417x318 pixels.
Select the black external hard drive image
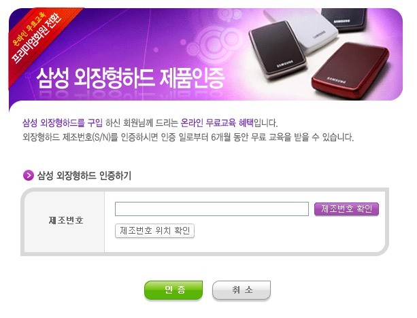tap(277, 49)
